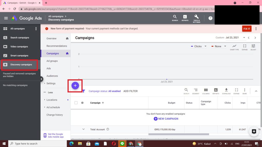This screenshot has width=262, height=147.
Task: Tick the select-all campaigns checkbox
Action: [76, 103]
